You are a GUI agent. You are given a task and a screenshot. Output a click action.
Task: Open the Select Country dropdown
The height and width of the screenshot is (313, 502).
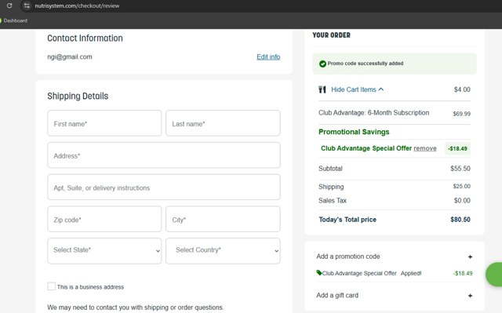tap(223, 251)
